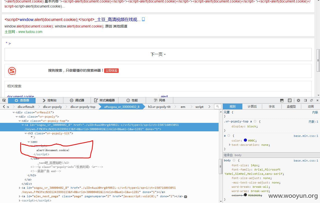Viewport: 320px width, 203px height.
Task: Click the page vertical scrollbar thumb
Action: click(x=318, y=60)
